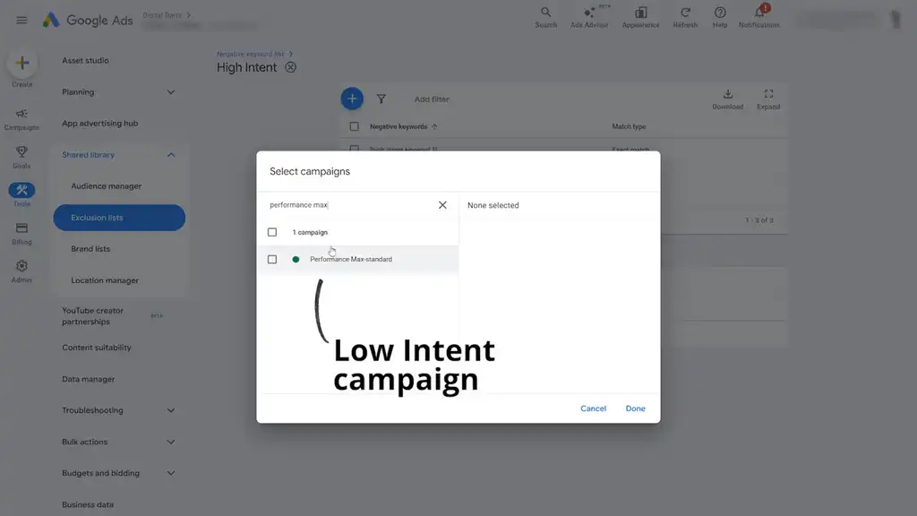Confirm with the Done button

(x=635, y=408)
